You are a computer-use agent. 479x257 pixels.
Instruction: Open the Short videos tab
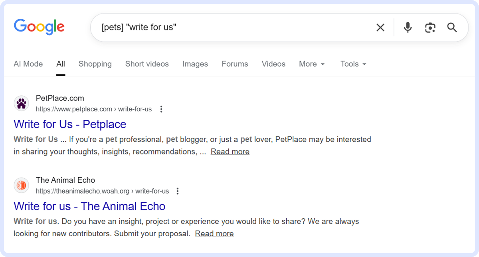pyautogui.click(x=147, y=64)
